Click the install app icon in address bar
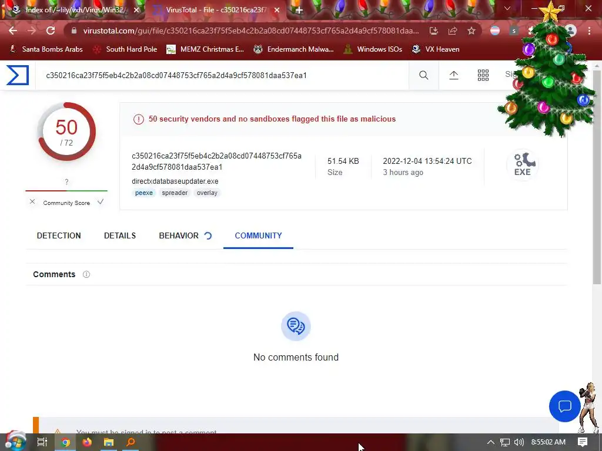The image size is (602, 451). pos(433,31)
